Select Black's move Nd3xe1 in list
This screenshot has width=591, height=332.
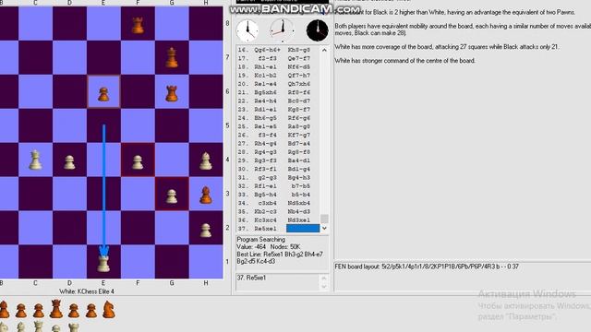point(299,220)
